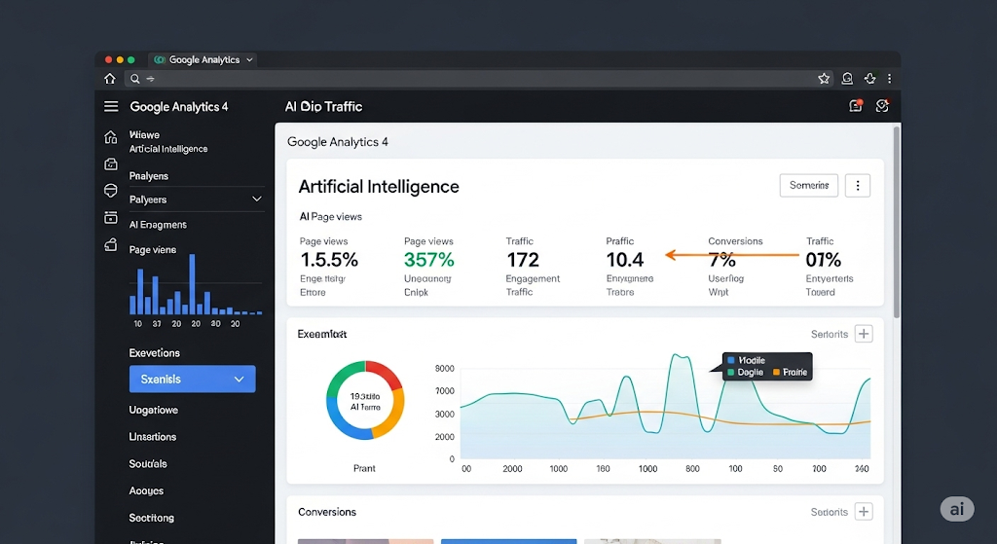This screenshot has height=544, width=997.
Task: Click the Exeemlat panel heading
Action: click(322, 334)
